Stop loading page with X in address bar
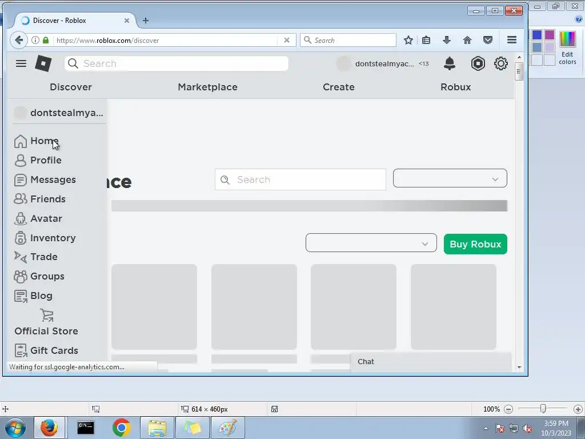This screenshot has height=439, width=585. point(287,40)
